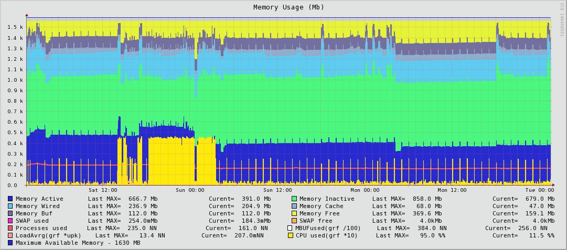Click the Memory Active blue legend swatch
567x250 pixels.
pyautogui.click(x=10, y=199)
